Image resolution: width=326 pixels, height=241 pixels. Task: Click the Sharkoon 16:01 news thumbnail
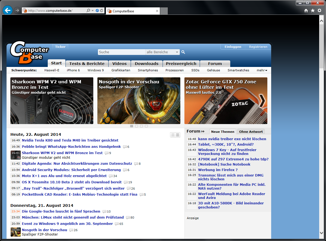point(16,155)
